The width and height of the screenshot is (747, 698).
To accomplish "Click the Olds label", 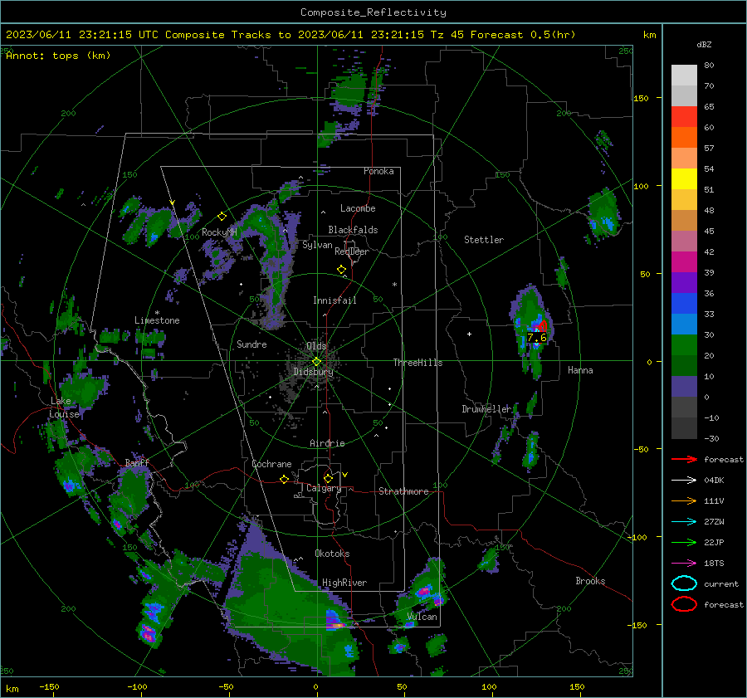I will pos(316,345).
